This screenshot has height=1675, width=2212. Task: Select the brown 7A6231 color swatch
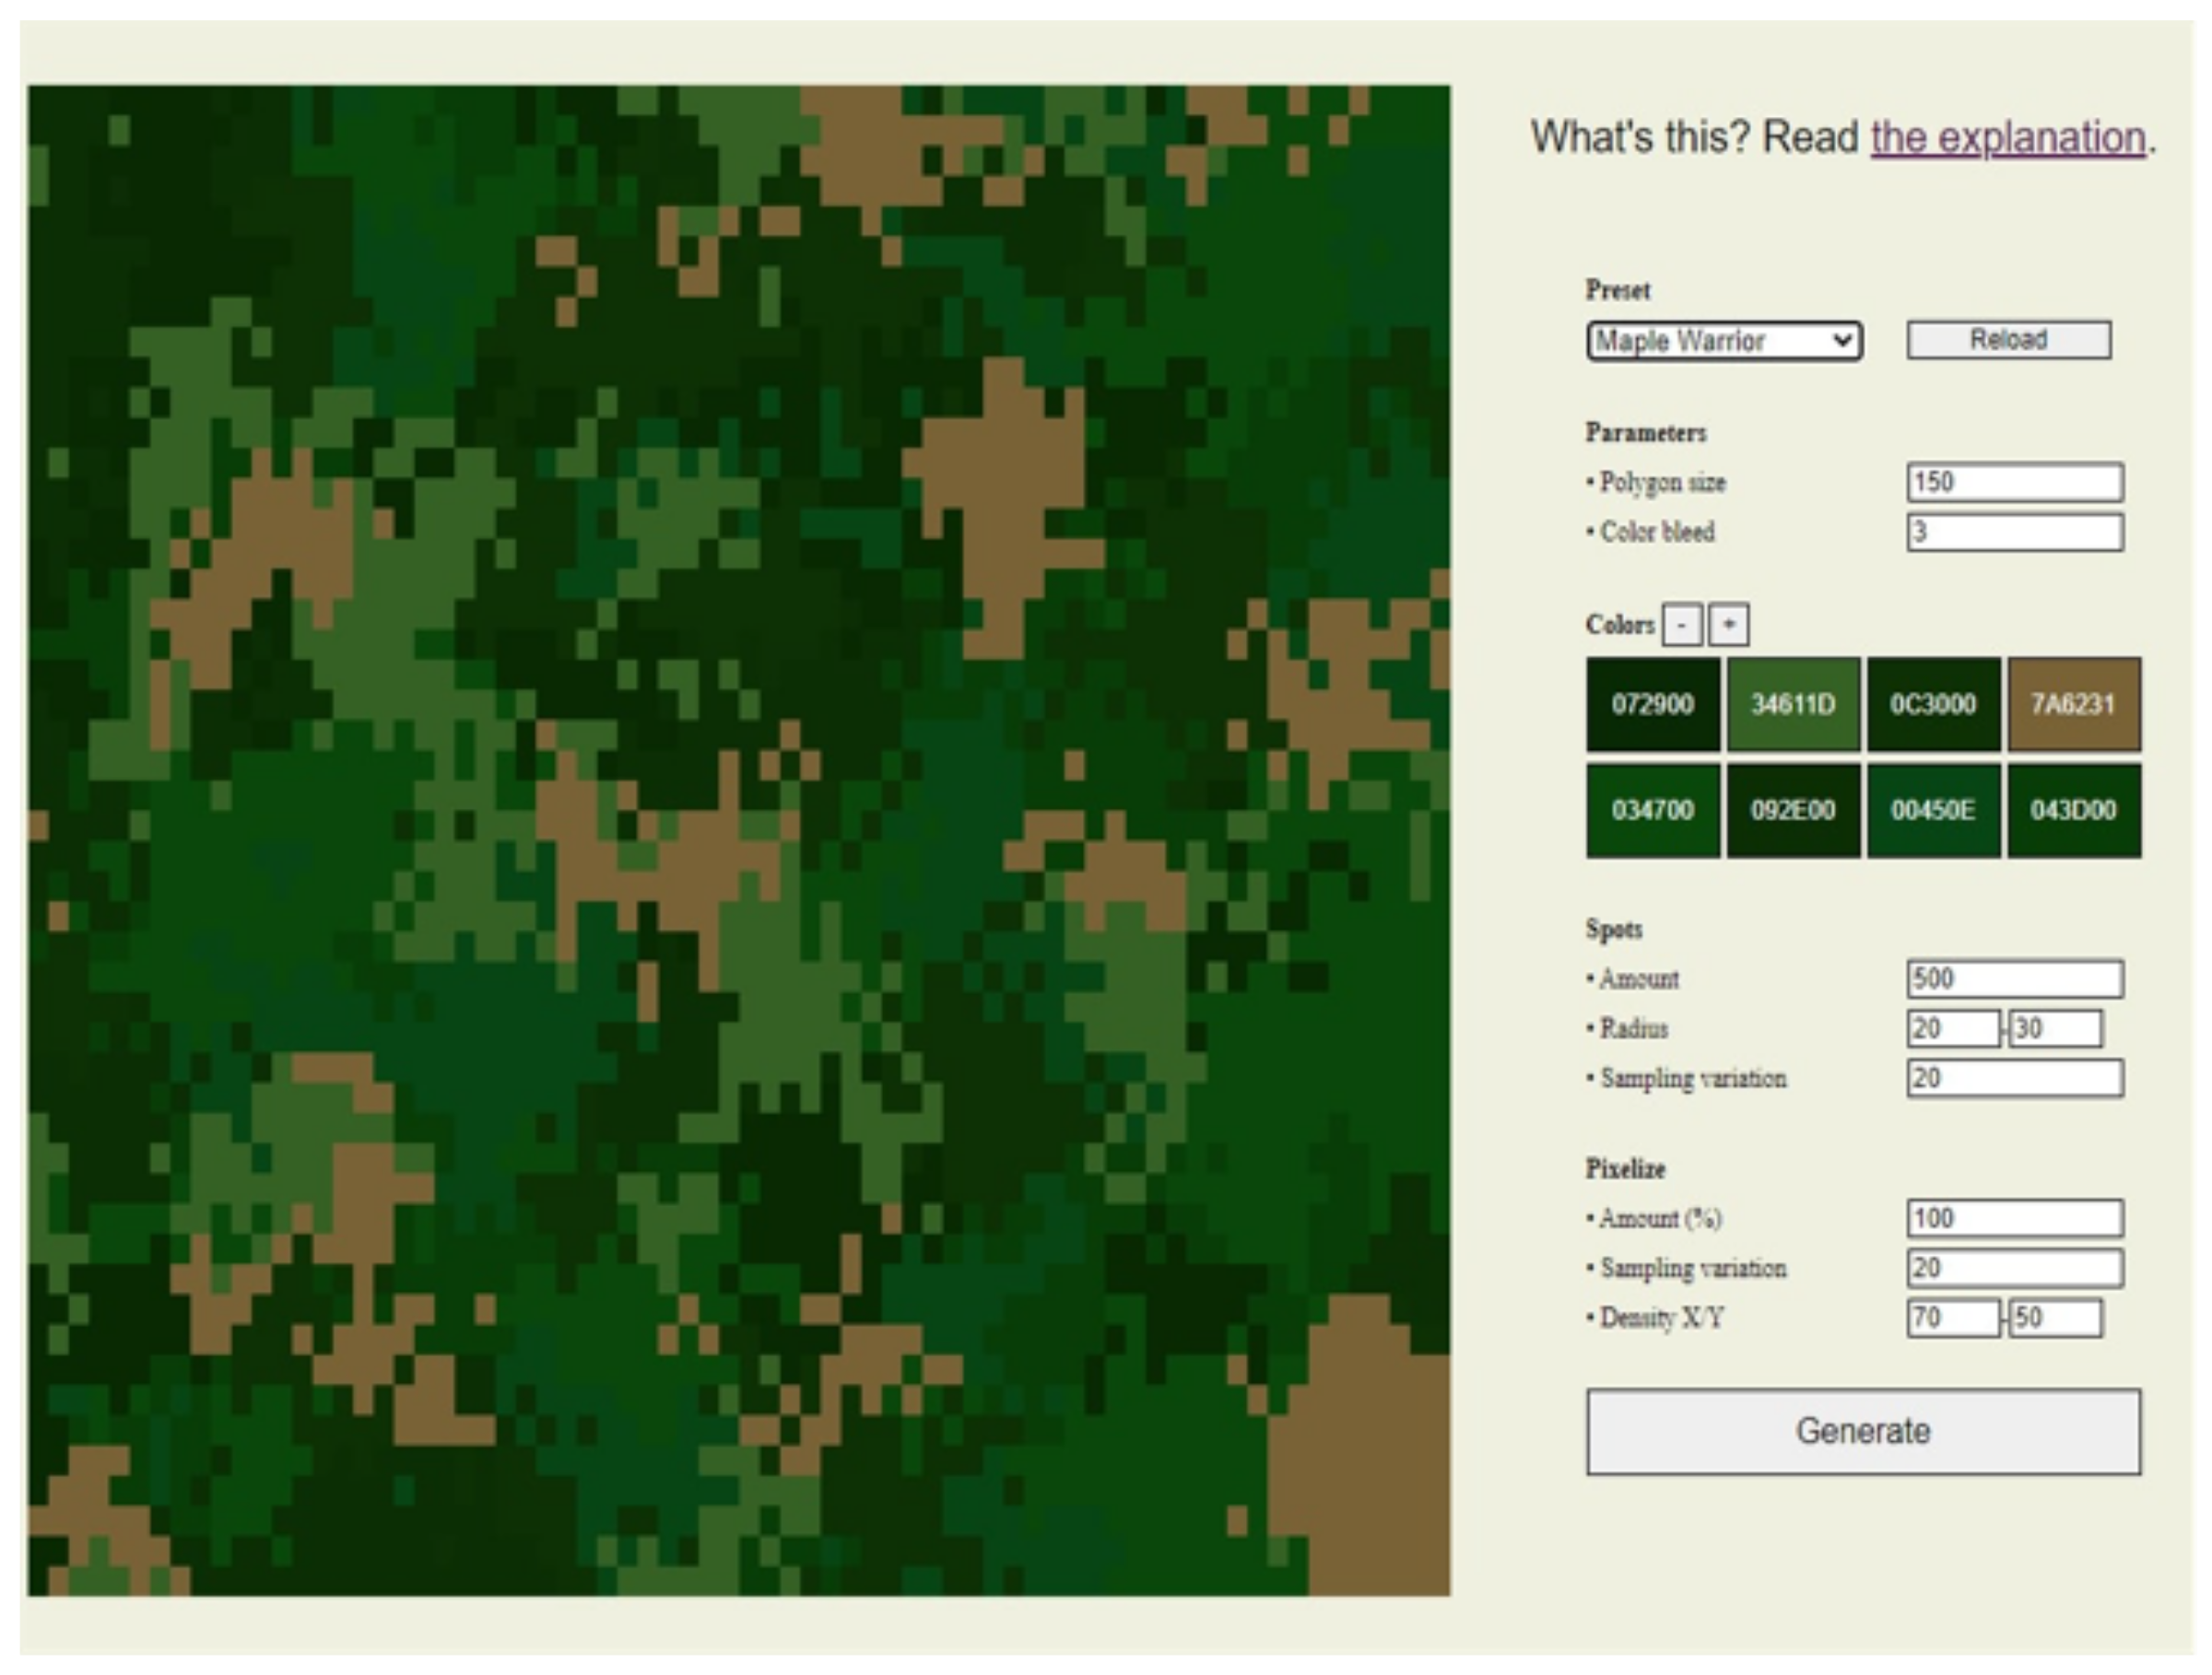click(x=2073, y=705)
